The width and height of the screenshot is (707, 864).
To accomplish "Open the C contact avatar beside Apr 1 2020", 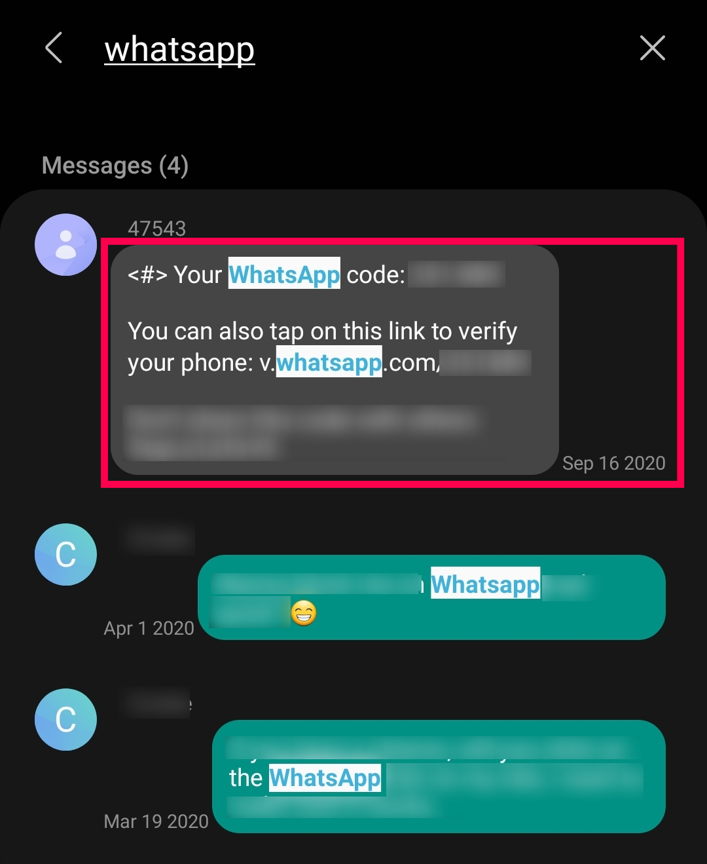I will (x=65, y=554).
